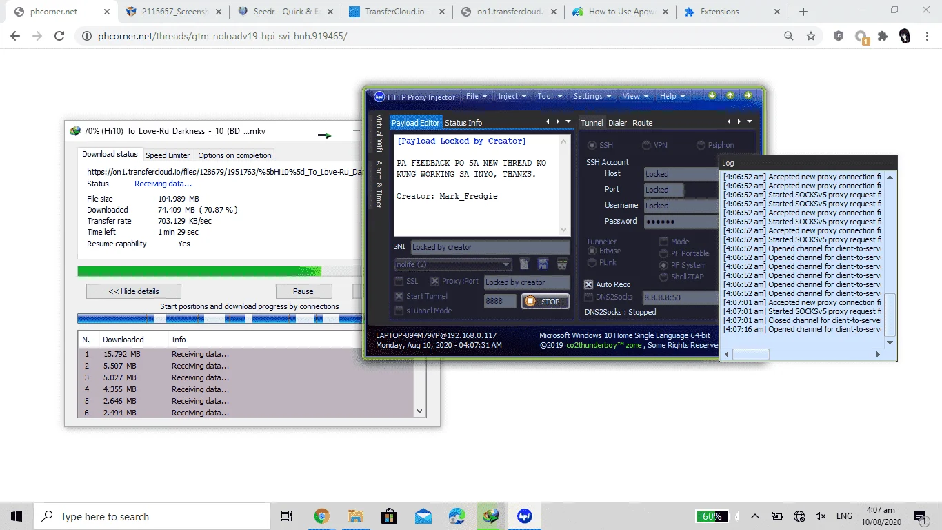
Task: Open Chrome Extensions puzzle icon
Action: coord(883,36)
